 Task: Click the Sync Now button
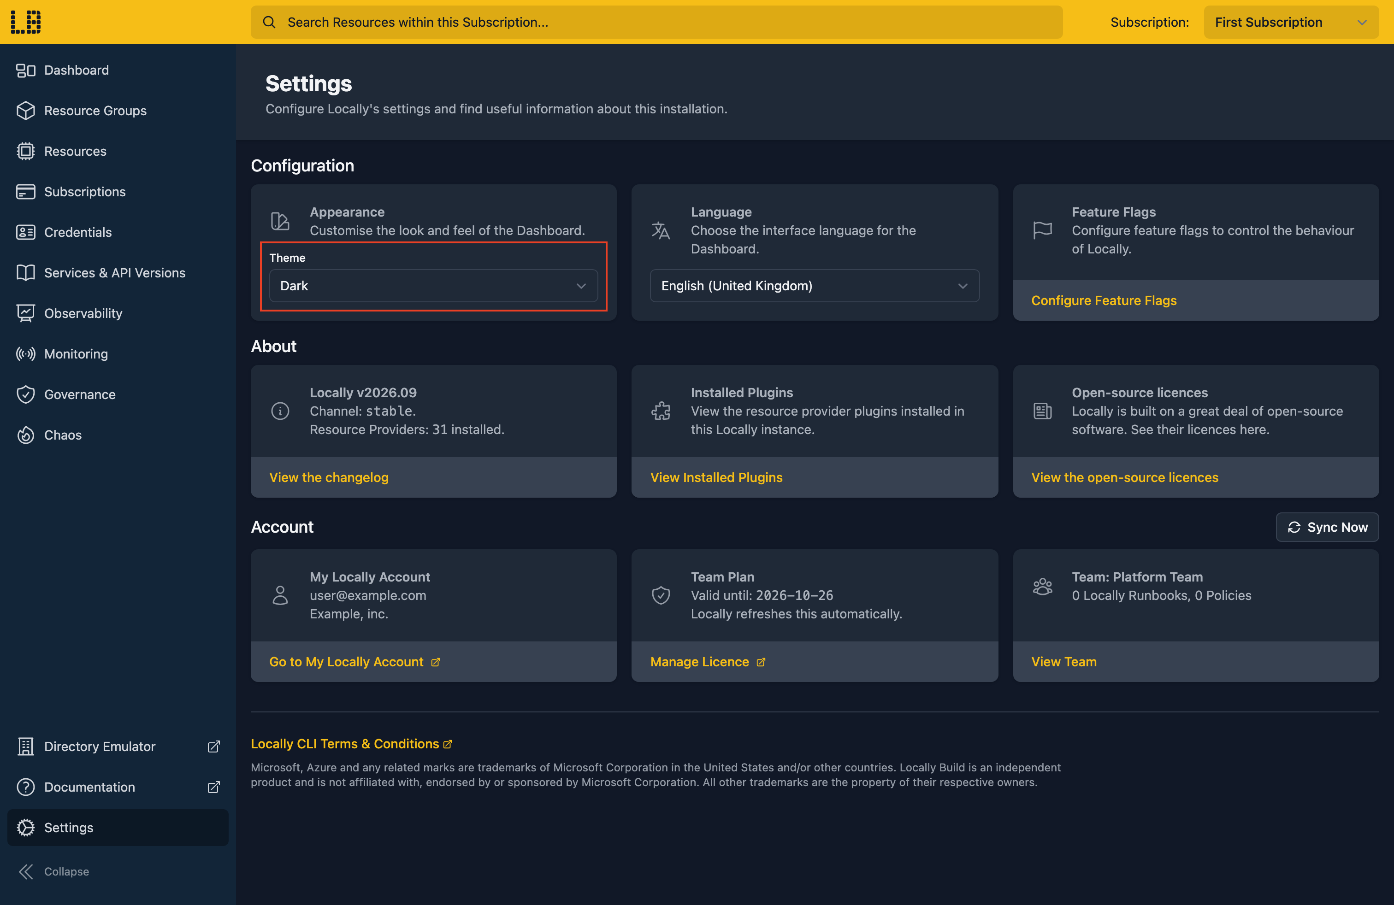(x=1327, y=527)
